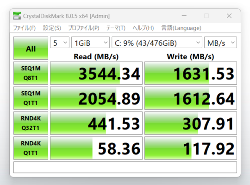Click the Read (MB/s) column header
Viewport: 250px width, 185px height.
96,56
